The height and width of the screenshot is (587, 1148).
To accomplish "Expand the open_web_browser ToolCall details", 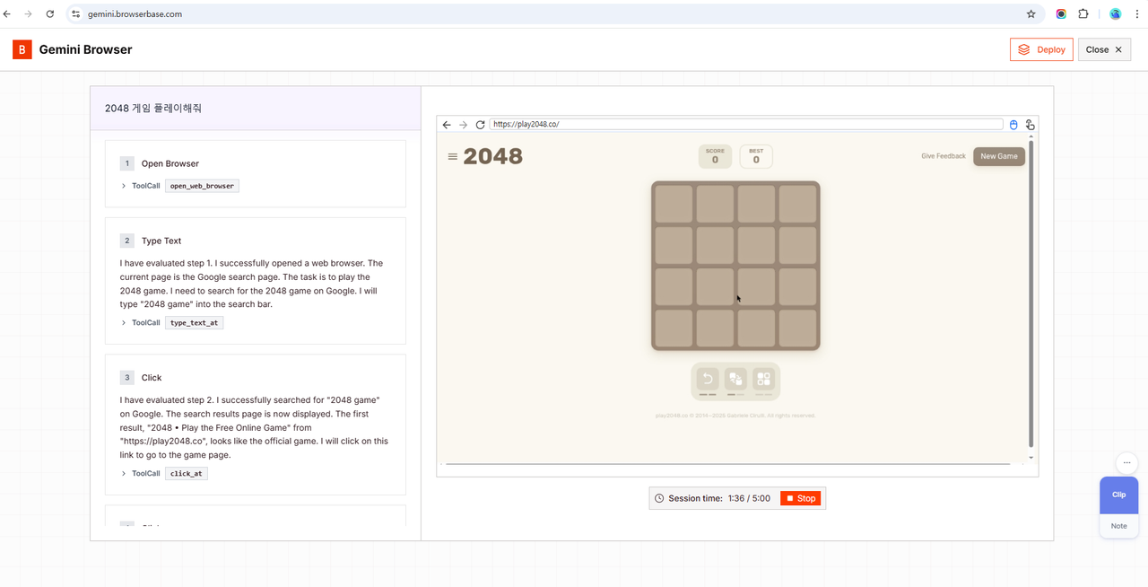I will coord(124,186).
